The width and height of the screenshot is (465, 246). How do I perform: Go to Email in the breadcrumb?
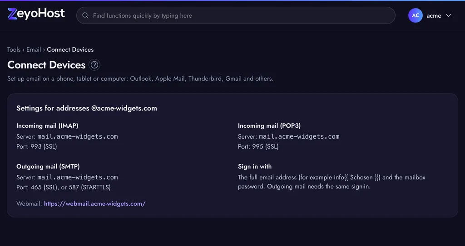click(34, 49)
